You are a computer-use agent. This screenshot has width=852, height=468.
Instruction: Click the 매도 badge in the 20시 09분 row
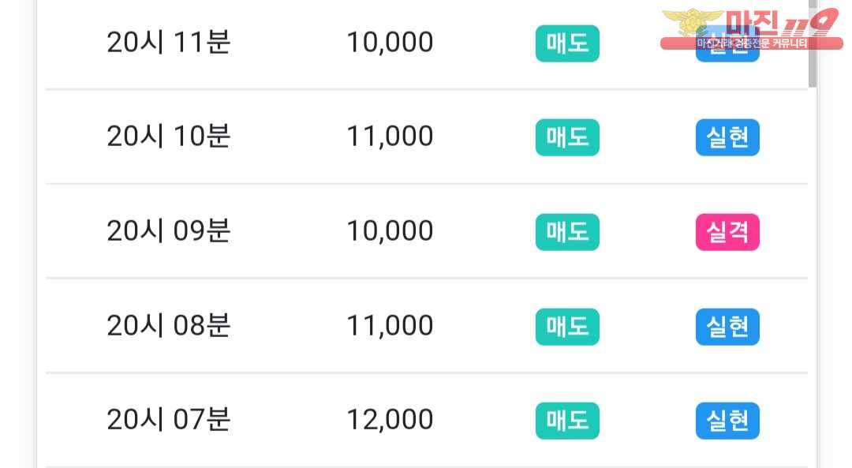point(567,232)
